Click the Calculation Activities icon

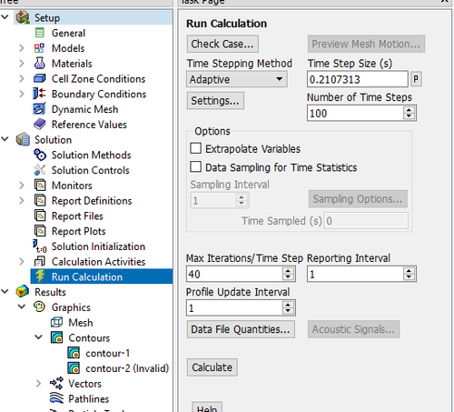point(40,261)
